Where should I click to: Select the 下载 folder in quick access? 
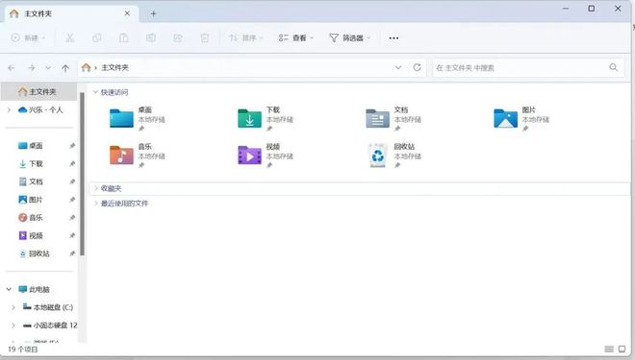[x=266, y=119]
